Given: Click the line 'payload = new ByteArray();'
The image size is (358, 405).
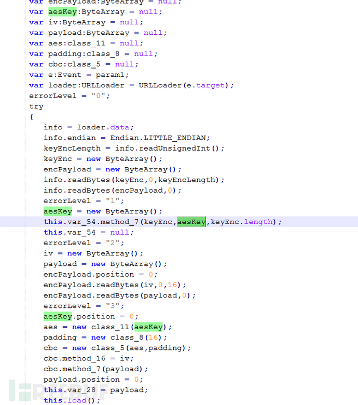Looking at the screenshot, I should tap(105, 264).
